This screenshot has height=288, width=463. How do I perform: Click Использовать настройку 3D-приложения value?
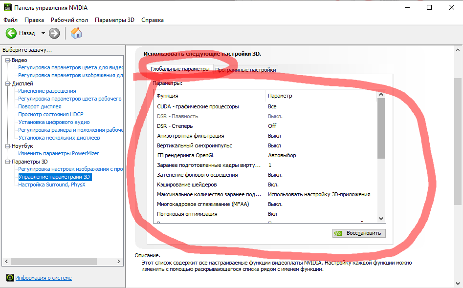click(x=319, y=194)
